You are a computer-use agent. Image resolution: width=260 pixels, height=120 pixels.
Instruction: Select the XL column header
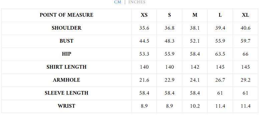[x=245, y=15]
